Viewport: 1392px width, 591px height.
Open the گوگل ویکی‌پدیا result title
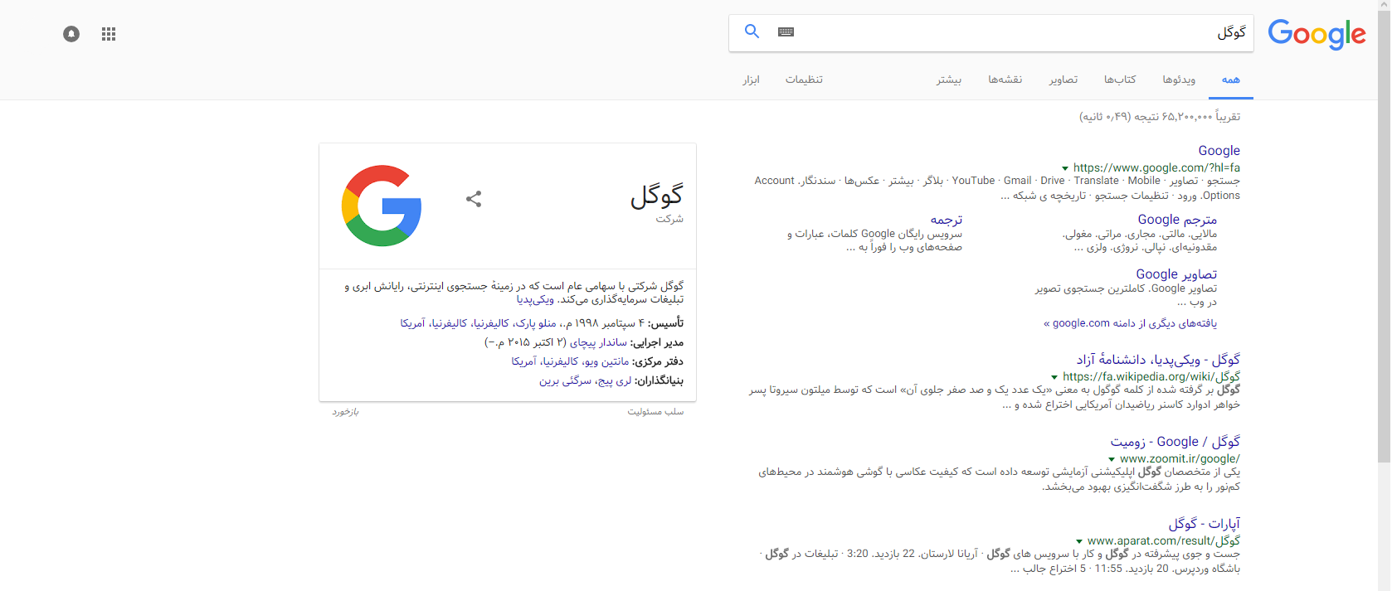tap(1159, 360)
